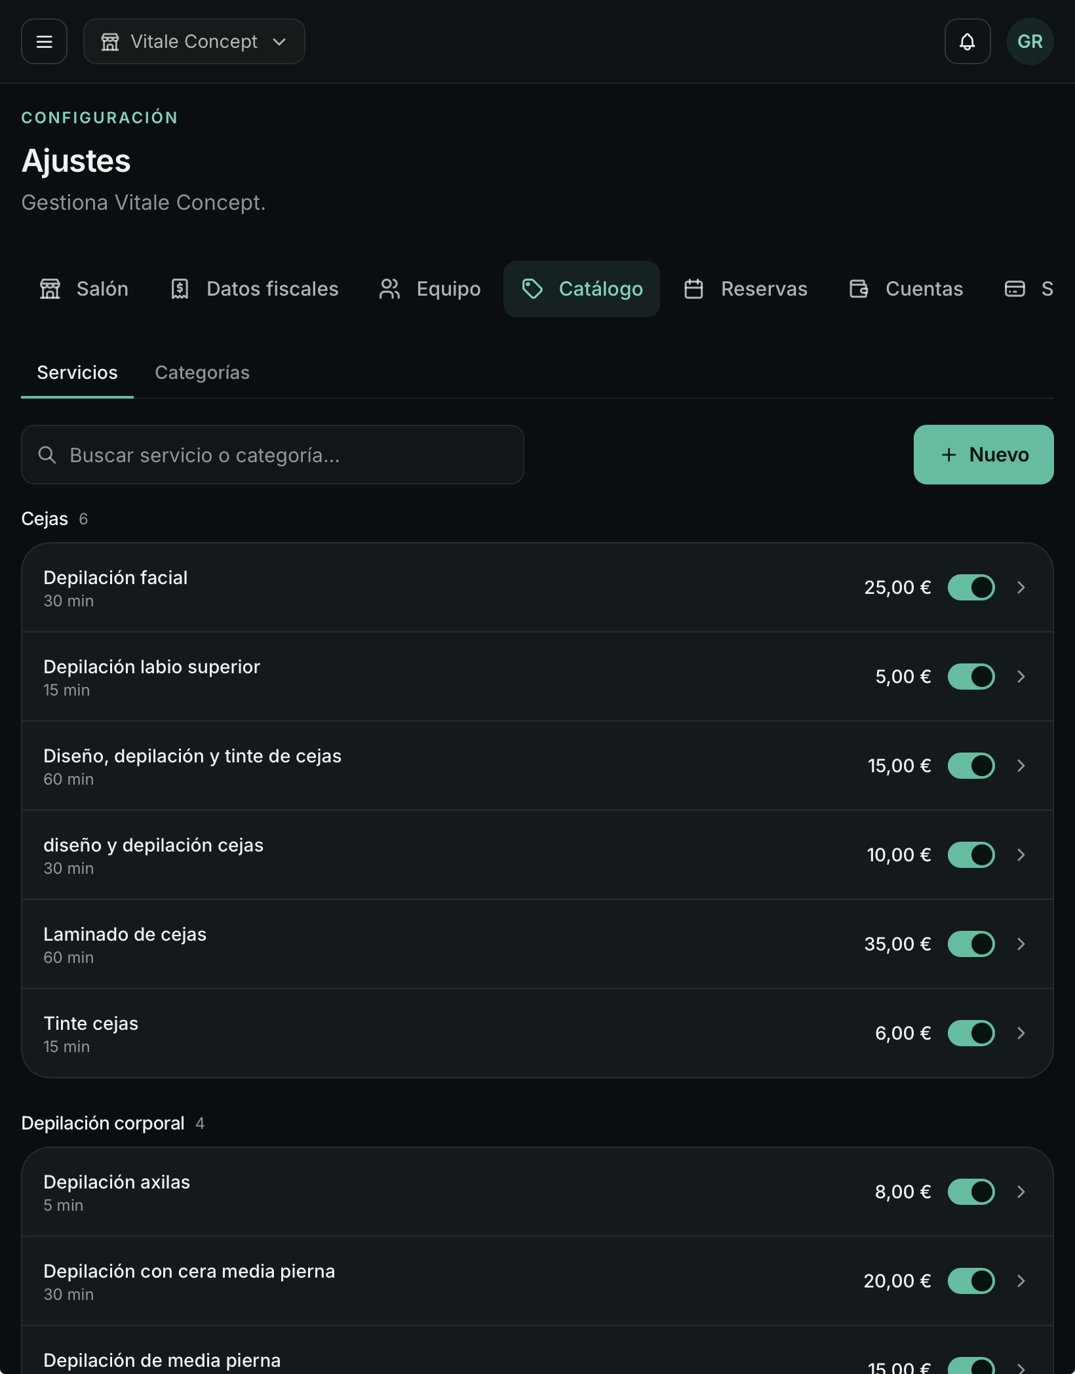Screen dimensions: 1075x1374
Task: Toggle the Diseño, depilación y tinte switch
Action: coord(971,766)
